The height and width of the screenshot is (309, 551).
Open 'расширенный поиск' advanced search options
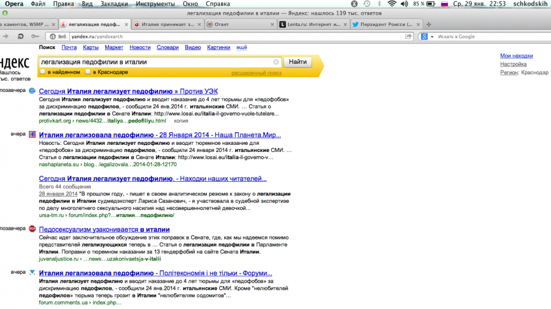coord(256,73)
